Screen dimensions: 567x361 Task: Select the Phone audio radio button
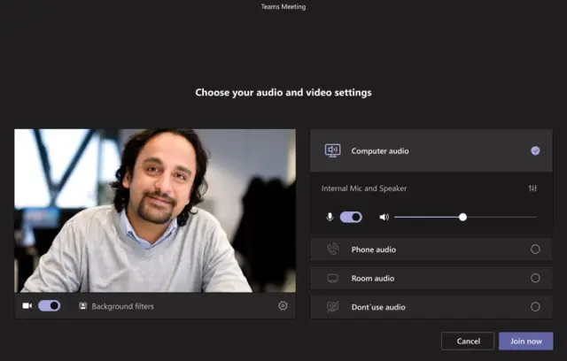[535, 250]
